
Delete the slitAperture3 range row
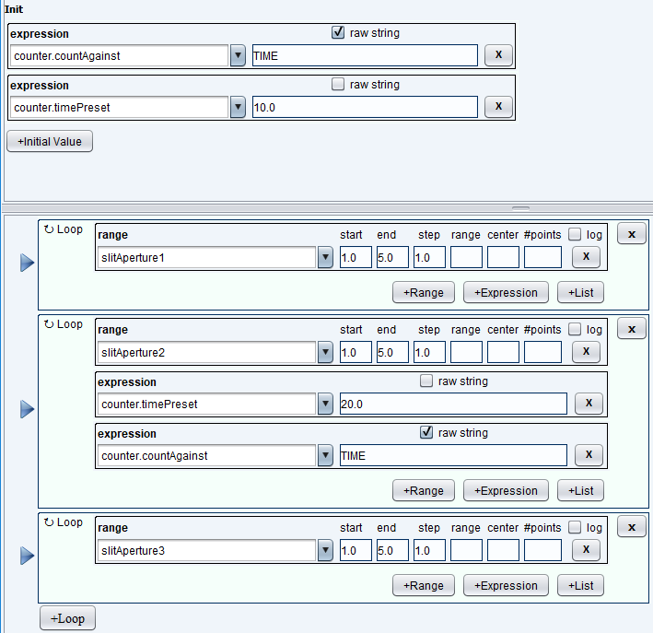pyautogui.click(x=587, y=550)
